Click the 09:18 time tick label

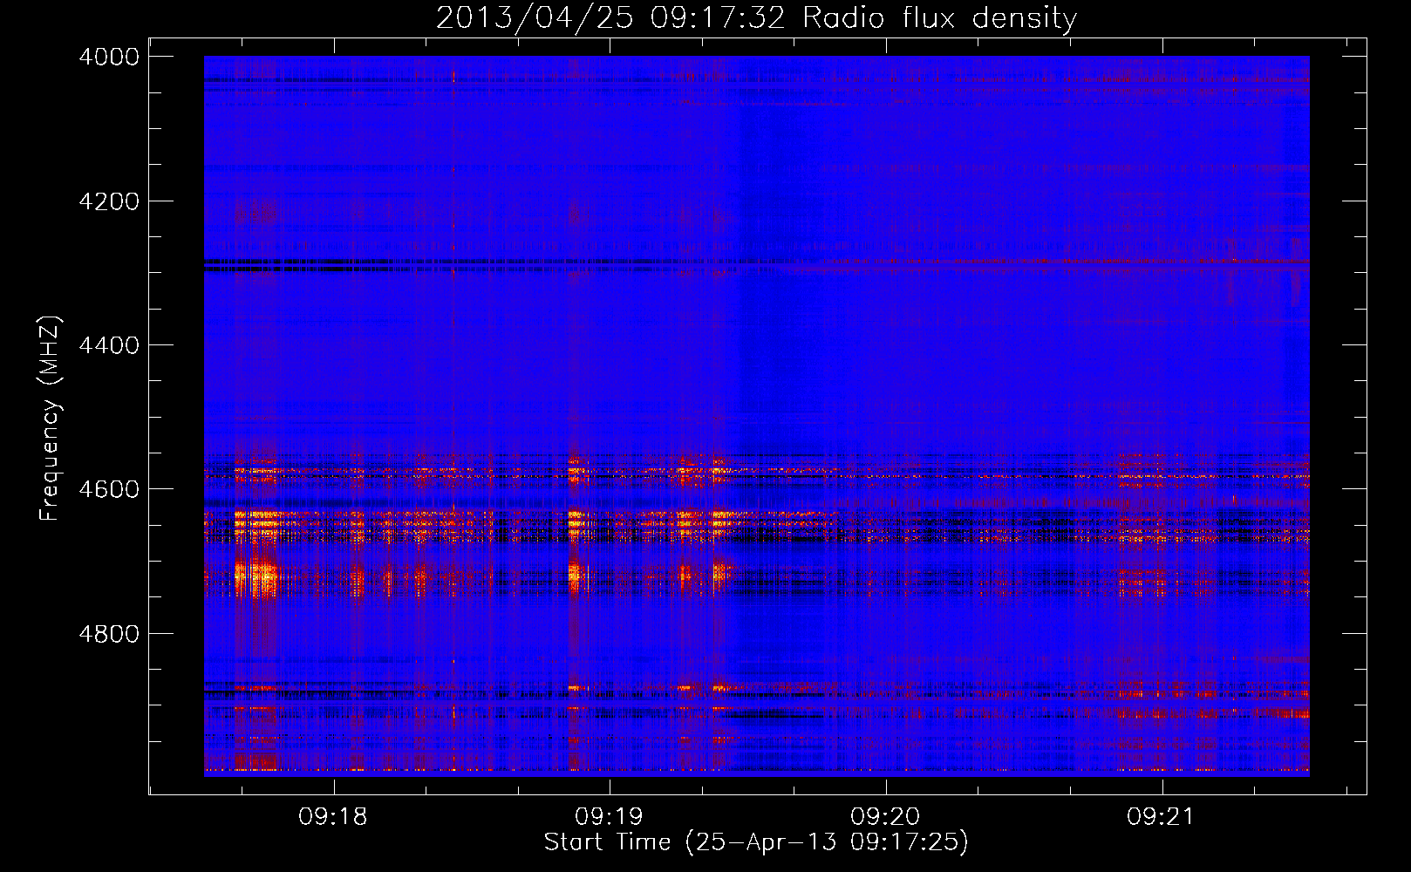[x=332, y=817]
